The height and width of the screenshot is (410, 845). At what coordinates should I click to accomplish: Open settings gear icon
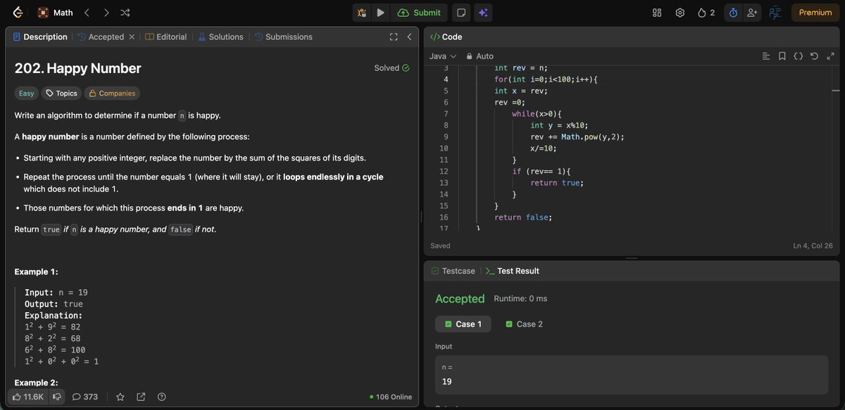coord(680,13)
